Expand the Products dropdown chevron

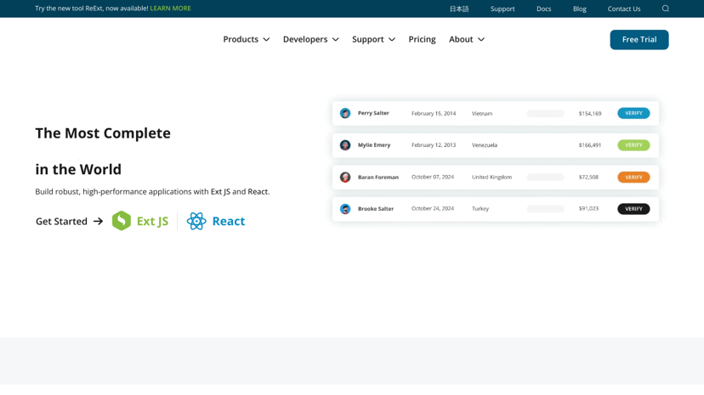coord(266,39)
